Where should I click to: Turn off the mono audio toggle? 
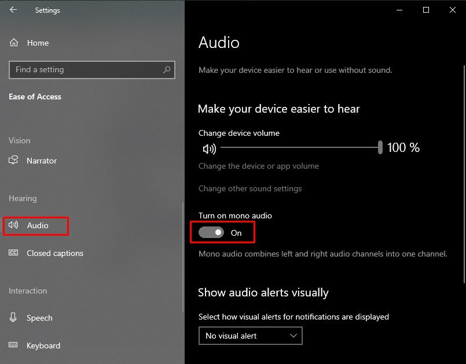pyautogui.click(x=211, y=233)
